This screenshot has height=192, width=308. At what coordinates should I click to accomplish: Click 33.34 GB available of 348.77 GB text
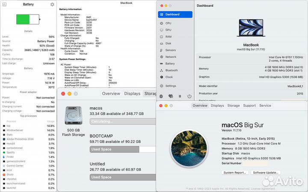117,114
